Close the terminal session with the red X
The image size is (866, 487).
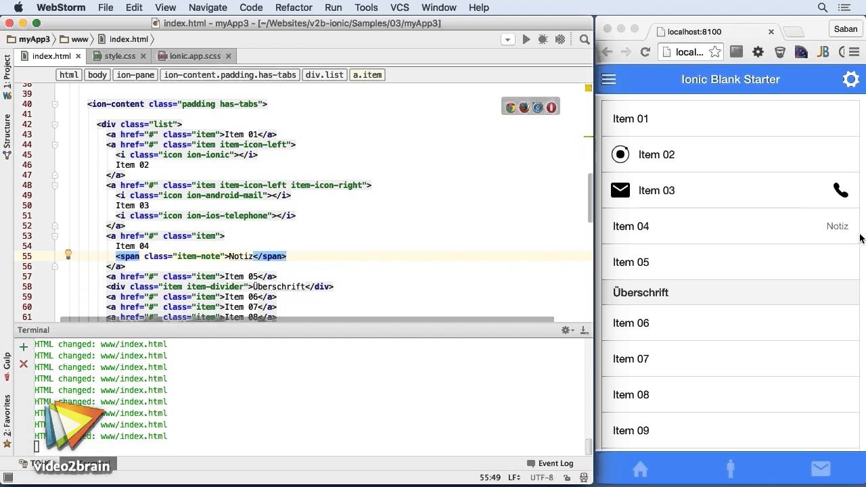pyautogui.click(x=24, y=364)
